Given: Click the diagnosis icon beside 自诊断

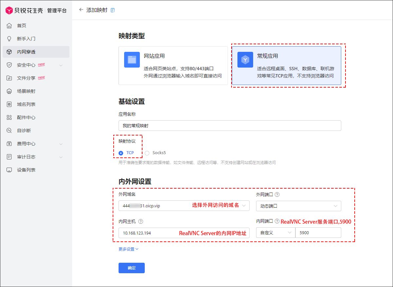Looking at the screenshot, I should [9, 131].
